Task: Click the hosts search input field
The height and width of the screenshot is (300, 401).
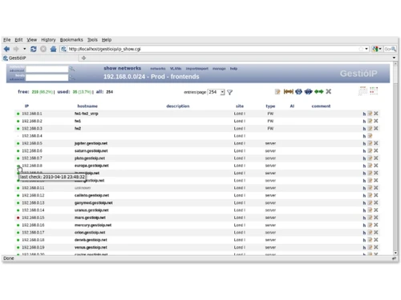Action: 47,78
